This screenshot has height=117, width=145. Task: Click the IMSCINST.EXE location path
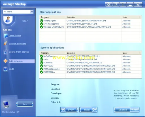(x=91, y=66)
